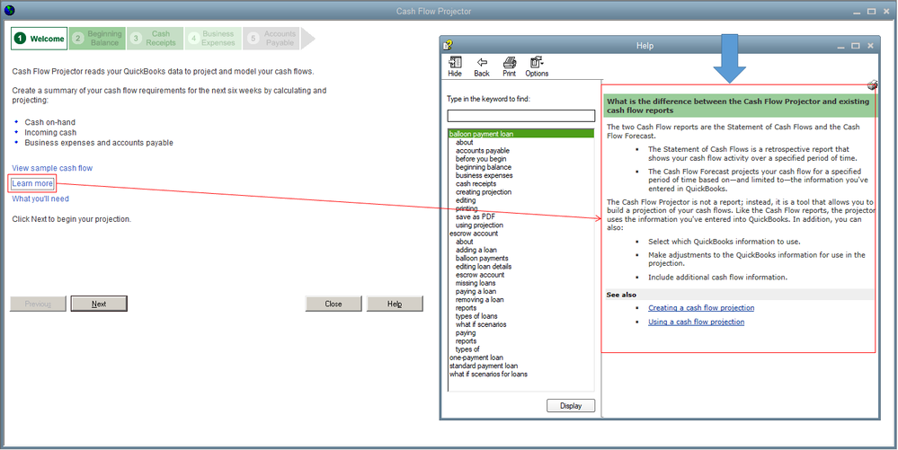Select 'beginning balance' in keyword list
898x450 pixels.
point(484,167)
